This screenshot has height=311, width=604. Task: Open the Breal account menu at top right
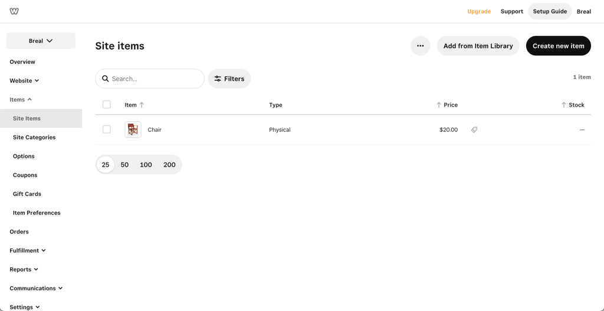[x=584, y=12]
